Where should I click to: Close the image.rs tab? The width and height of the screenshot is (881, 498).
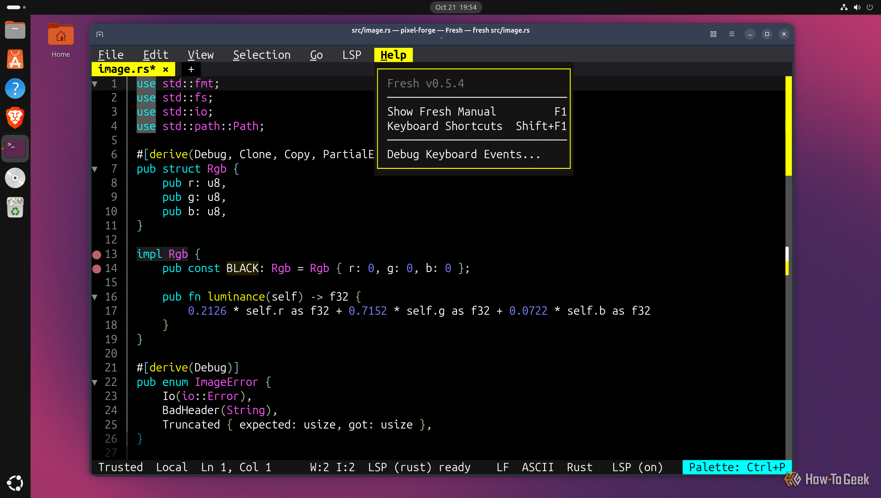click(x=166, y=69)
